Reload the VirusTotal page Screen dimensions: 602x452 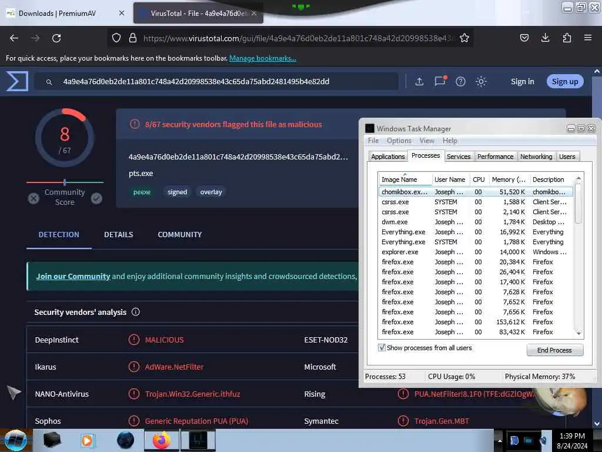[x=56, y=38]
